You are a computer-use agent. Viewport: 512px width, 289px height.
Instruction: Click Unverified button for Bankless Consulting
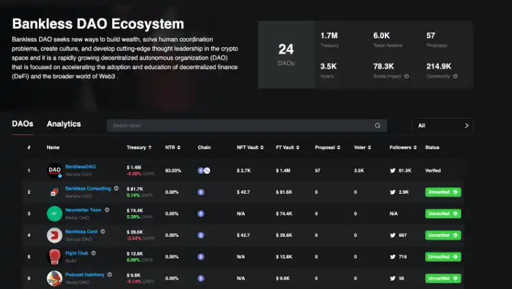443,192
